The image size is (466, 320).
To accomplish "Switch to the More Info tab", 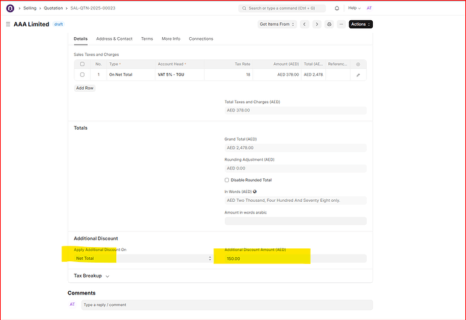I will pos(171,39).
